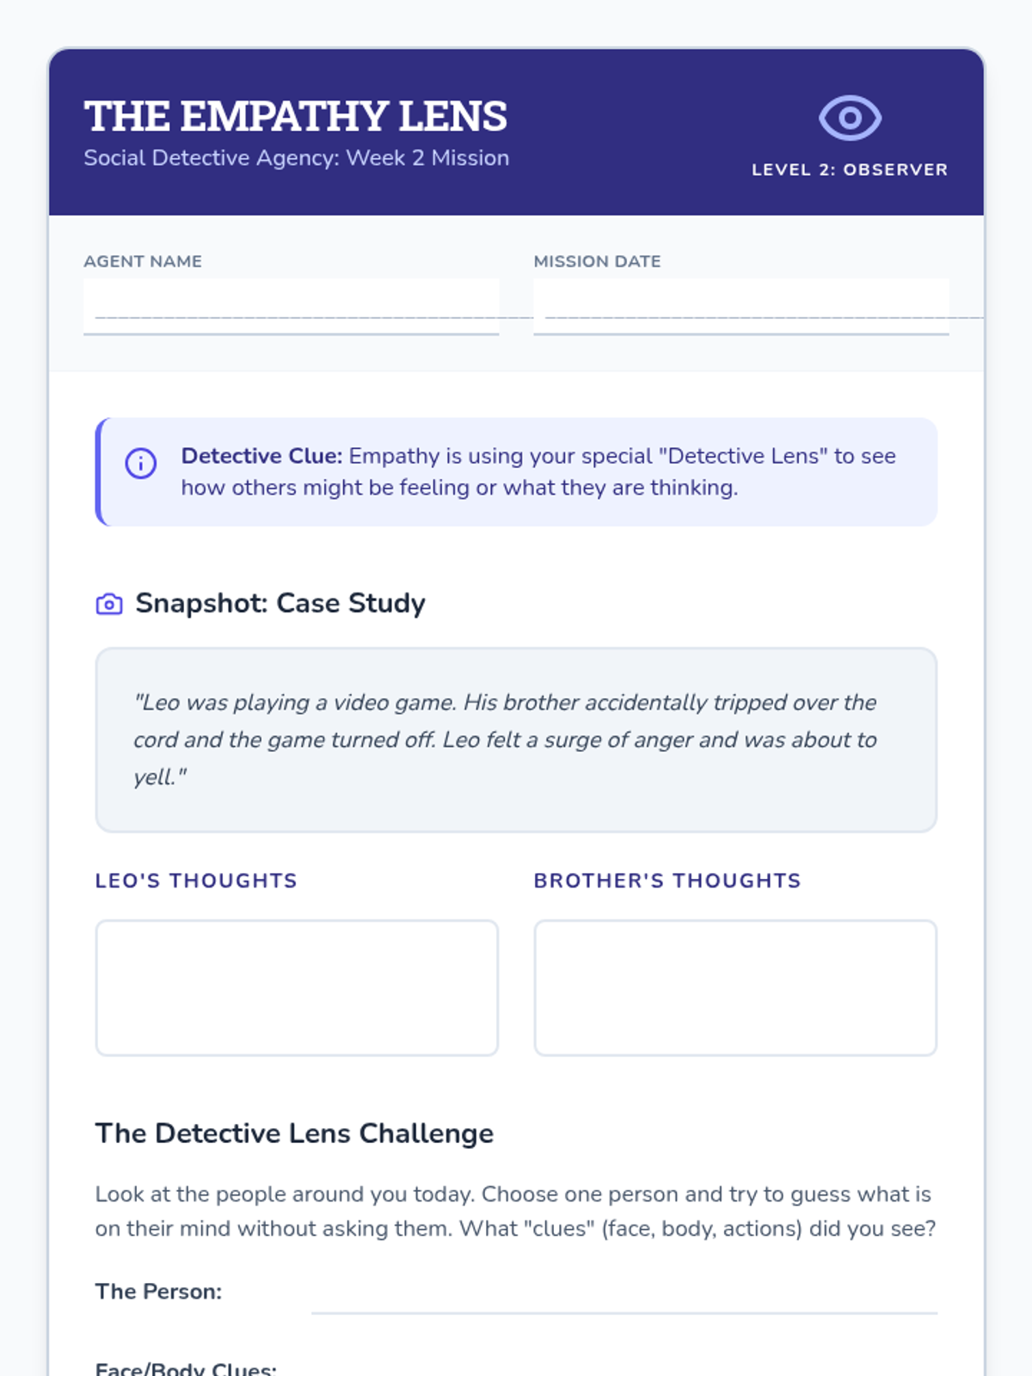Click the eye icon in the header
1032x1376 pixels.
pos(850,118)
